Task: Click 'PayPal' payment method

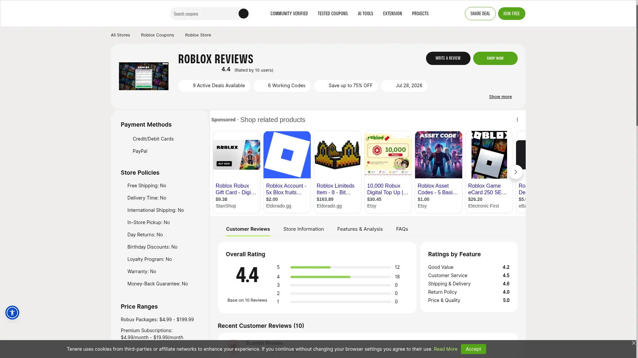Action: click(140, 151)
